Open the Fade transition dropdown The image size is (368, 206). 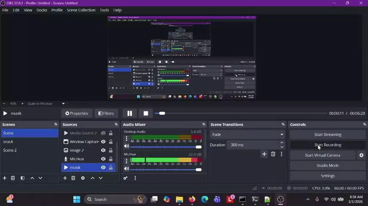[x=247, y=134]
